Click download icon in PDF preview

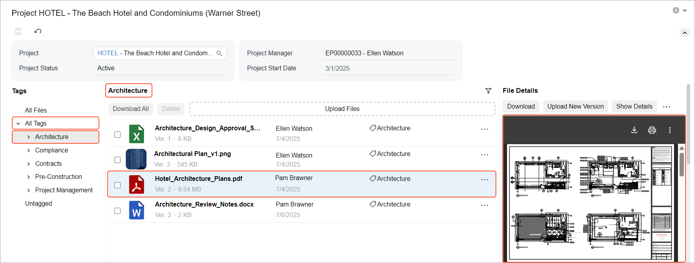[634, 130]
